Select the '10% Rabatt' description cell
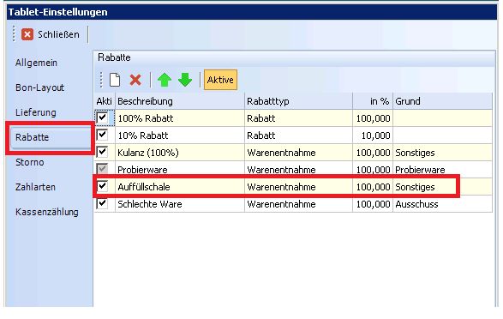The height and width of the screenshot is (319, 503). click(x=180, y=135)
